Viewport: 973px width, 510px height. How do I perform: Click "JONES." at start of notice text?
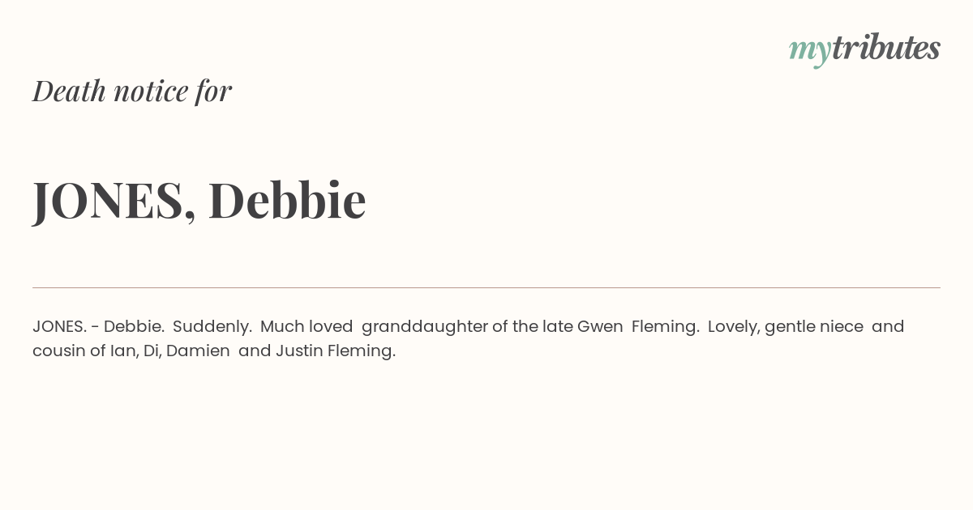pos(60,326)
